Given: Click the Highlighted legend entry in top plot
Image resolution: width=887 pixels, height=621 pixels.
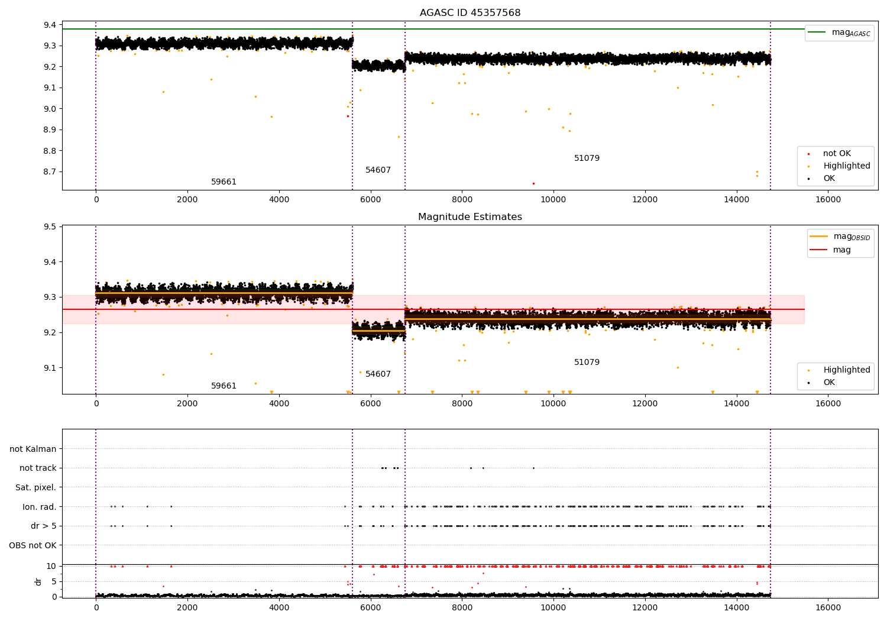Looking at the screenshot, I should [840, 166].
